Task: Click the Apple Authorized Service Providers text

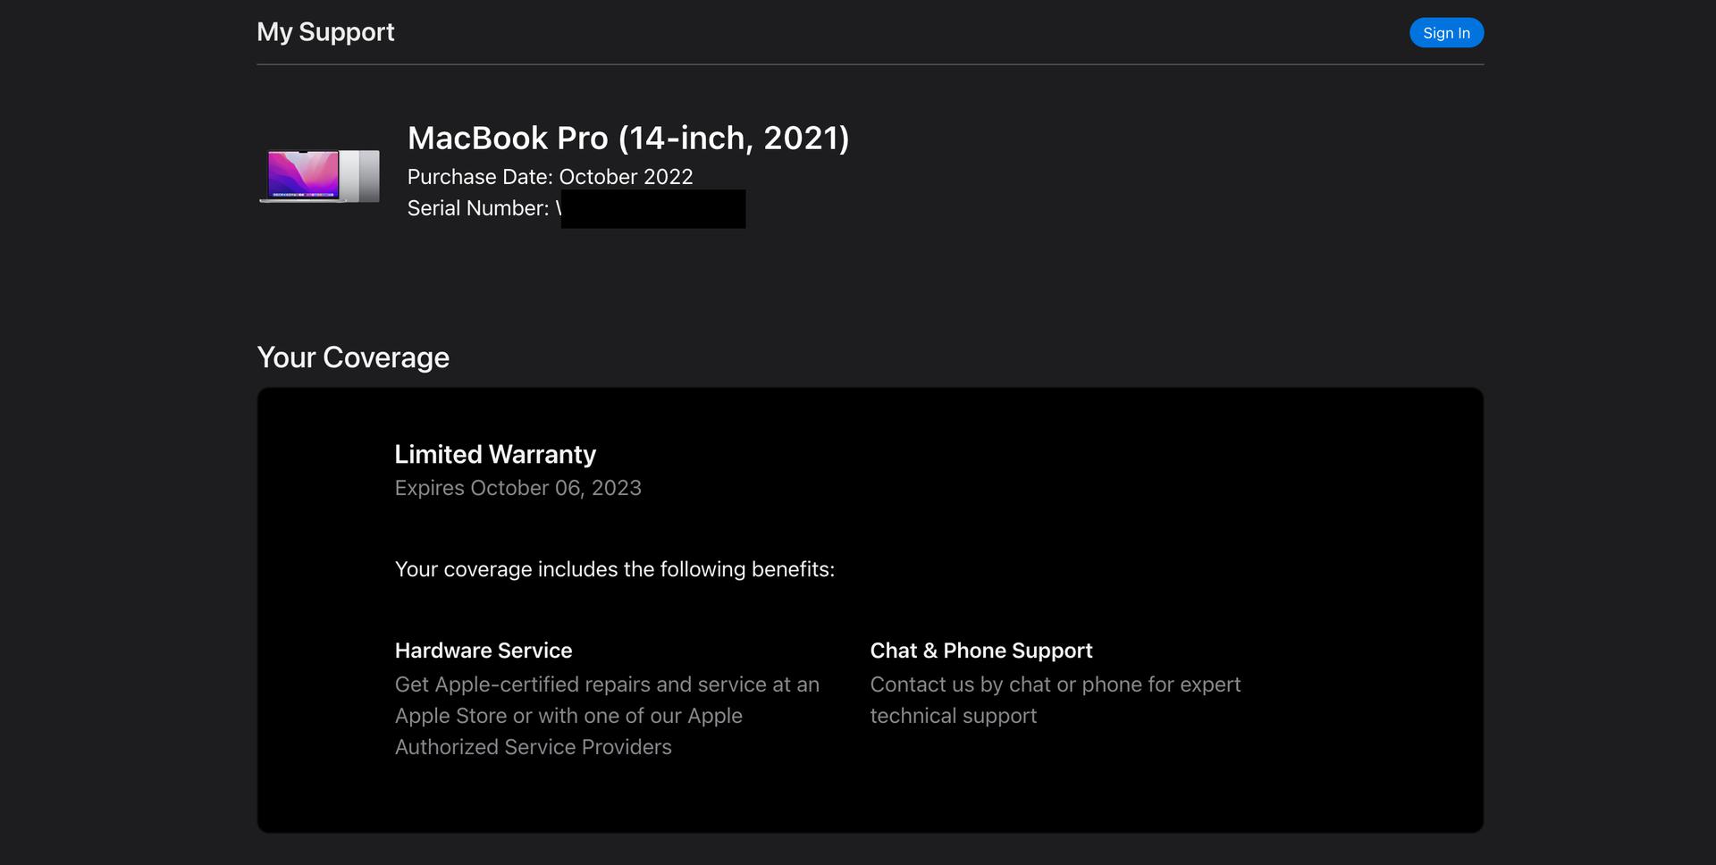Action: click(x=534, y=747)
